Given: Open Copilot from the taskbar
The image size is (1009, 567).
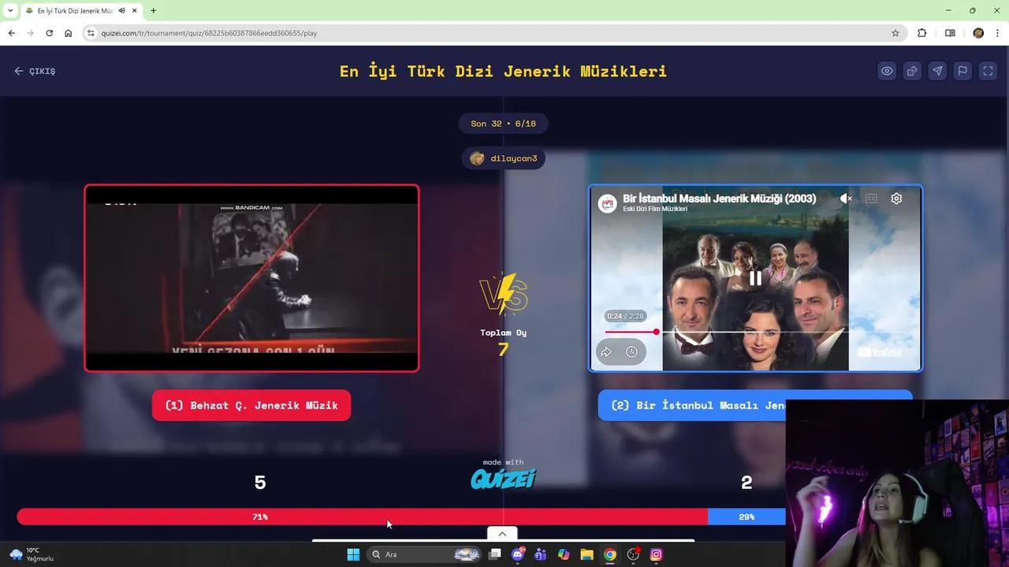Looking at the screenshot, I should click(564, 554).
